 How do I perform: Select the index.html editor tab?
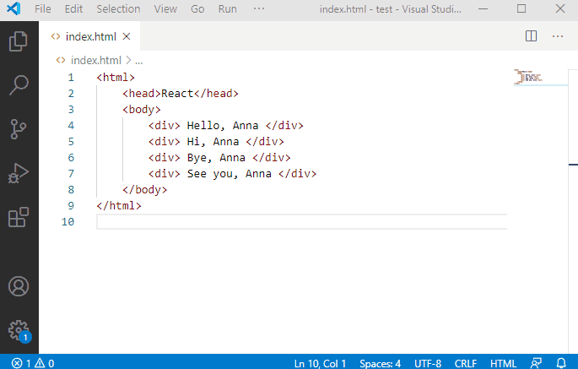(89, 36)
